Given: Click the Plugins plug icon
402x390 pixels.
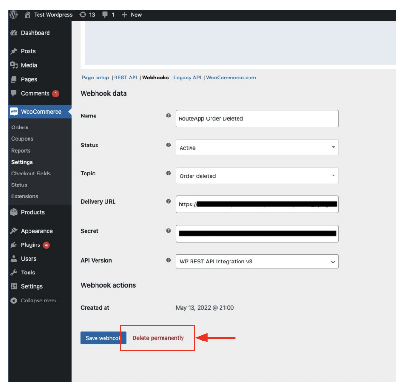Looking at the screenshot, I should (x=14, y=245).
